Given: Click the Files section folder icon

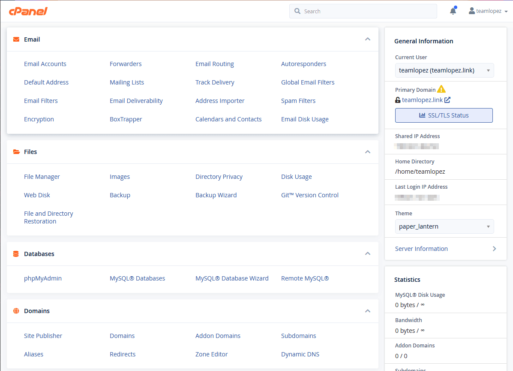Looking at the screenshot, I should [16, 151].
